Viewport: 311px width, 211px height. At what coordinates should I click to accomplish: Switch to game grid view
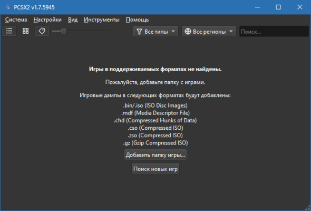26,31
